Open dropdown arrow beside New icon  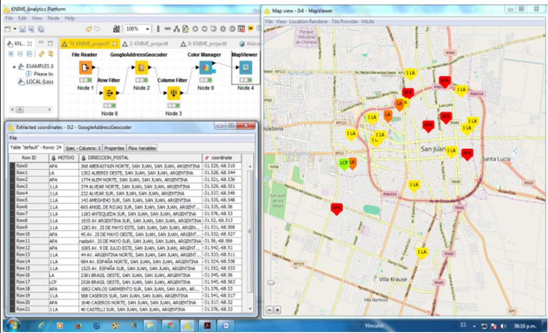[x=15, y=29]
